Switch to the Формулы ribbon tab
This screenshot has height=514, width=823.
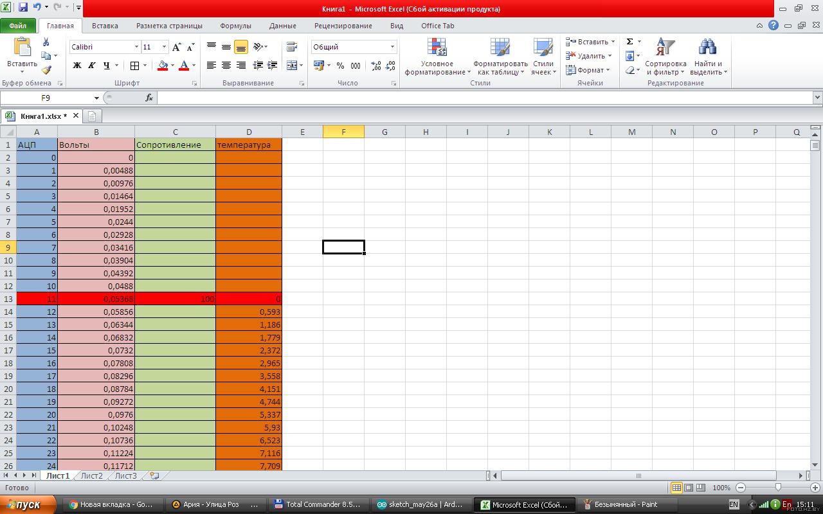tap(235, 26)
